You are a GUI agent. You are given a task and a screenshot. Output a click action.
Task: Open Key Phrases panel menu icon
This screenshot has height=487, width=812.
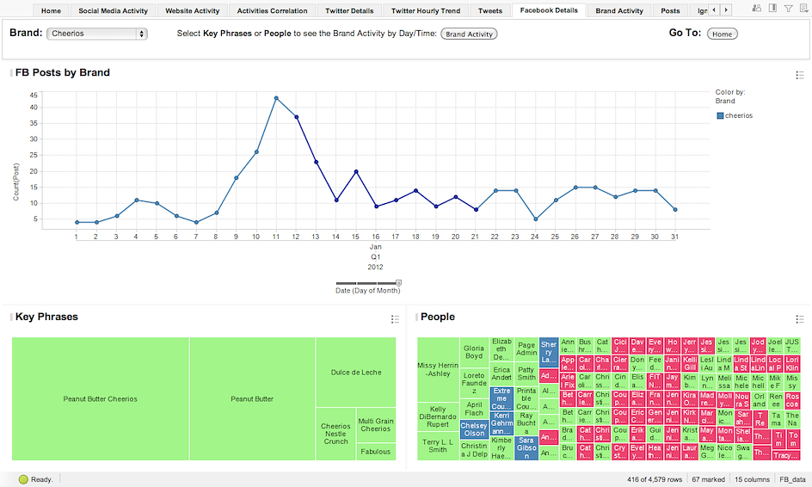[x=395, y=319]
